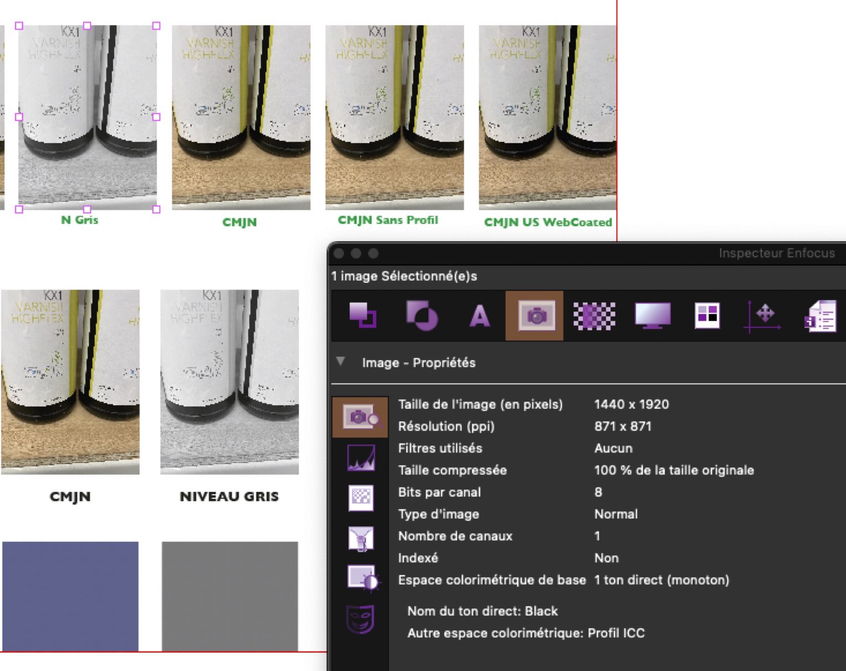The width and height of the screenshot is (846, 671).
Task: Click the 1 ton direct (monoton) value
Action: coord(662,580)
